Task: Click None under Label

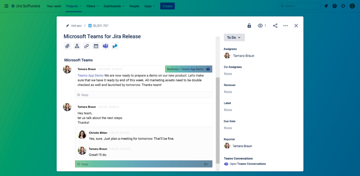Action: pos(228,110)
